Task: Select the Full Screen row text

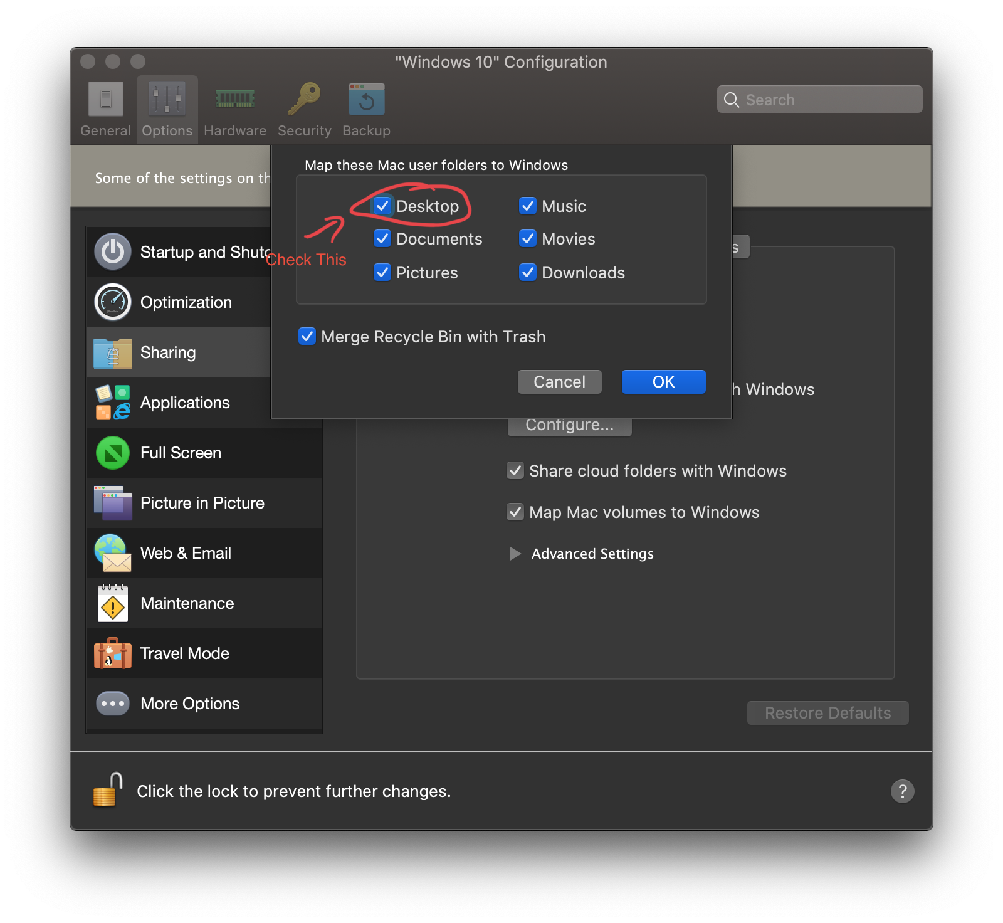Action: pyautogui.click(x=181, y=453)
